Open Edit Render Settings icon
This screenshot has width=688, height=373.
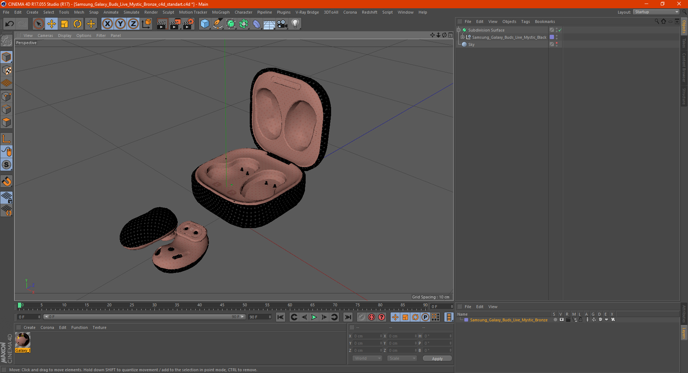188,24
